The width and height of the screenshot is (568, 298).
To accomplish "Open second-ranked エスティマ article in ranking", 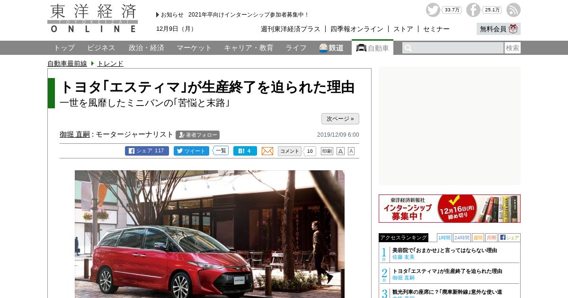I will coord(447,271).
